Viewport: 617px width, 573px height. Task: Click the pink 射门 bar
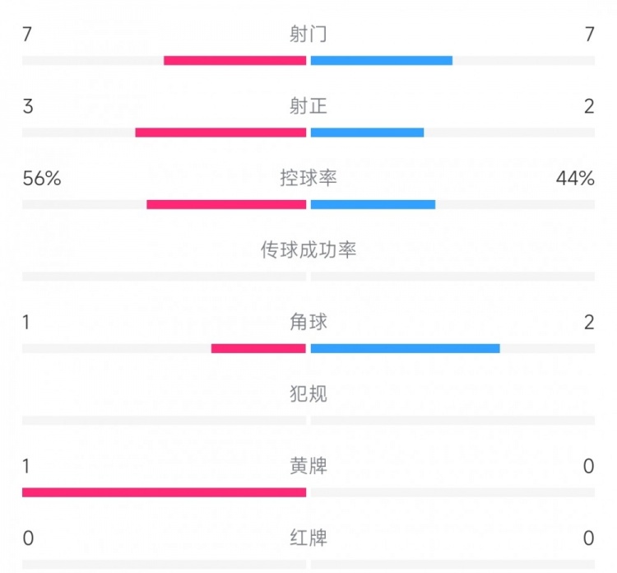coord(235,61)
